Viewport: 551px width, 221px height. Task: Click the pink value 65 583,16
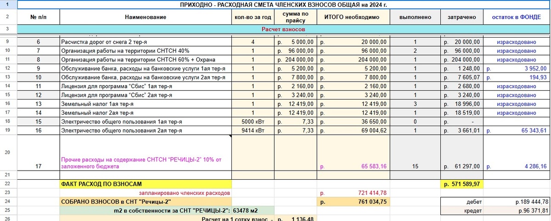[353, 153]
